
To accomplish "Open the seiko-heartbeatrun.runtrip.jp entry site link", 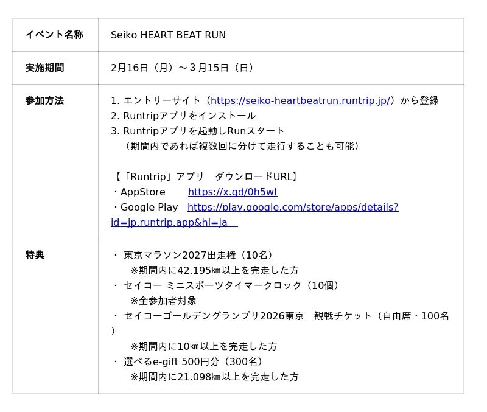I will [300, 101].
